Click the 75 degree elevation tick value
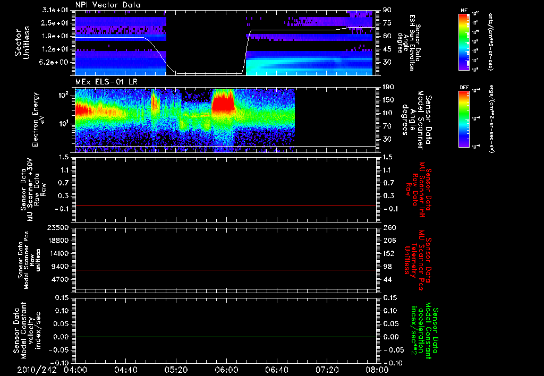 (387, 23)
